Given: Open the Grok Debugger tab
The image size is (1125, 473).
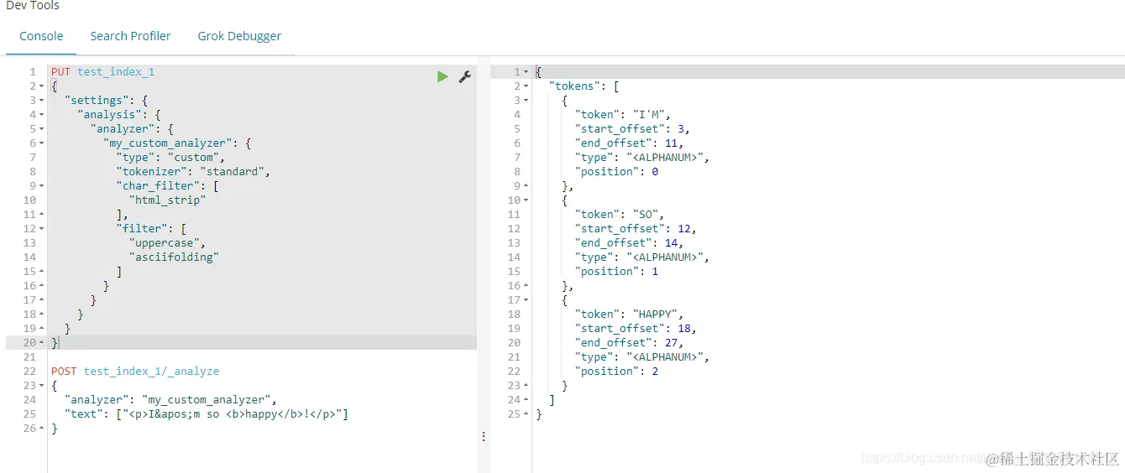Looking at the screenshot, I should click(x=239, y=36).
